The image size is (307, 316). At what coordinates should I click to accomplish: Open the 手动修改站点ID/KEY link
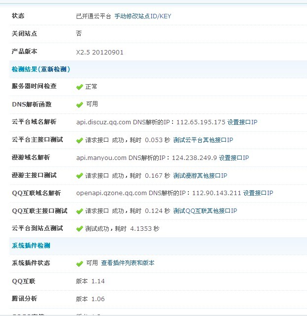143,16
